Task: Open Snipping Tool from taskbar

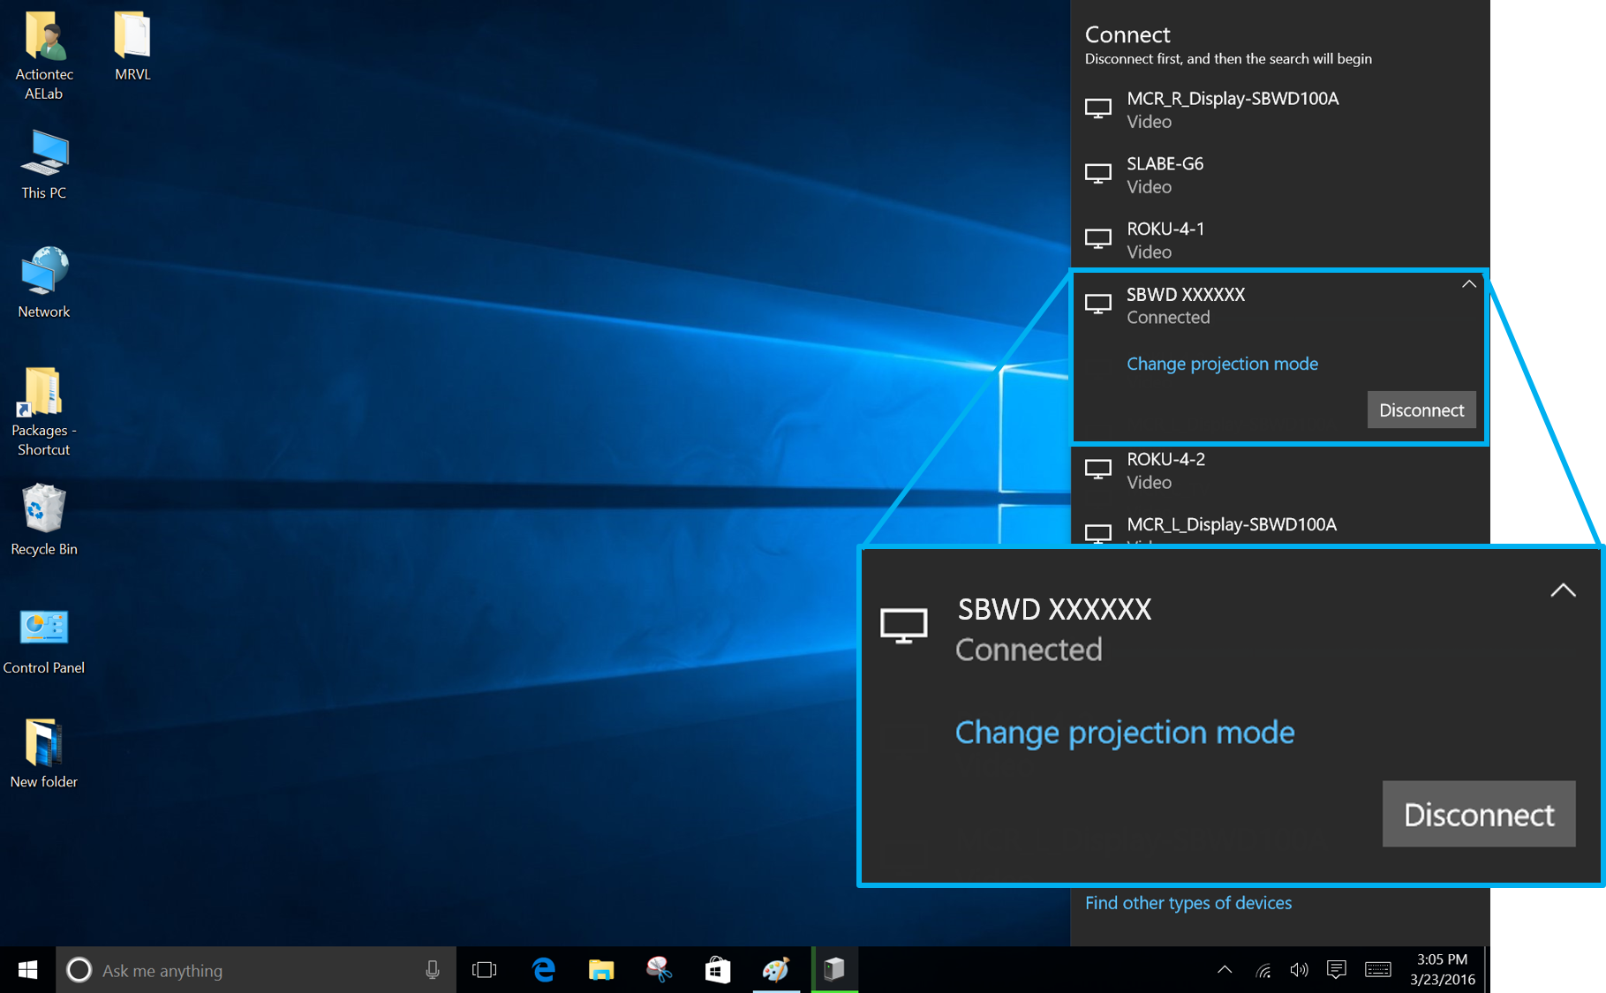Action: click(x=660, y=970)
